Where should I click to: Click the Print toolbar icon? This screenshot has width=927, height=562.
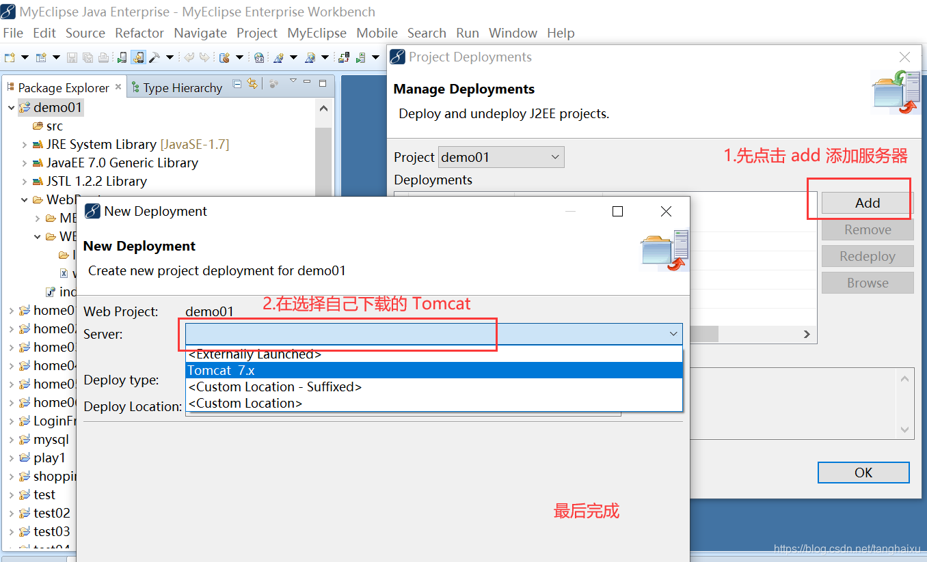coord(103,57)
